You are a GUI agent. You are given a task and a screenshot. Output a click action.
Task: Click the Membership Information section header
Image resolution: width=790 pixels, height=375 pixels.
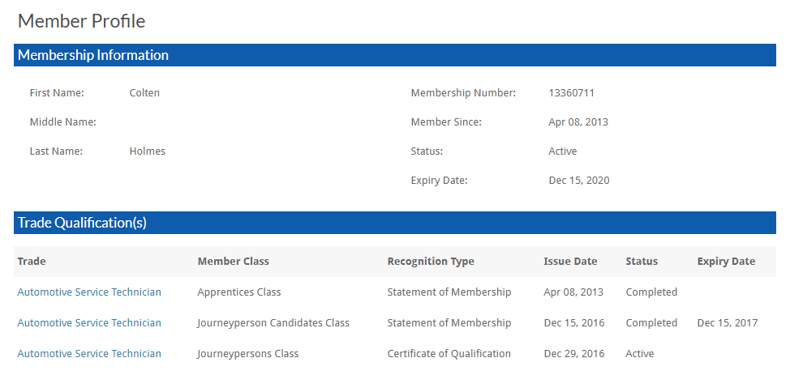pos(93,55)
